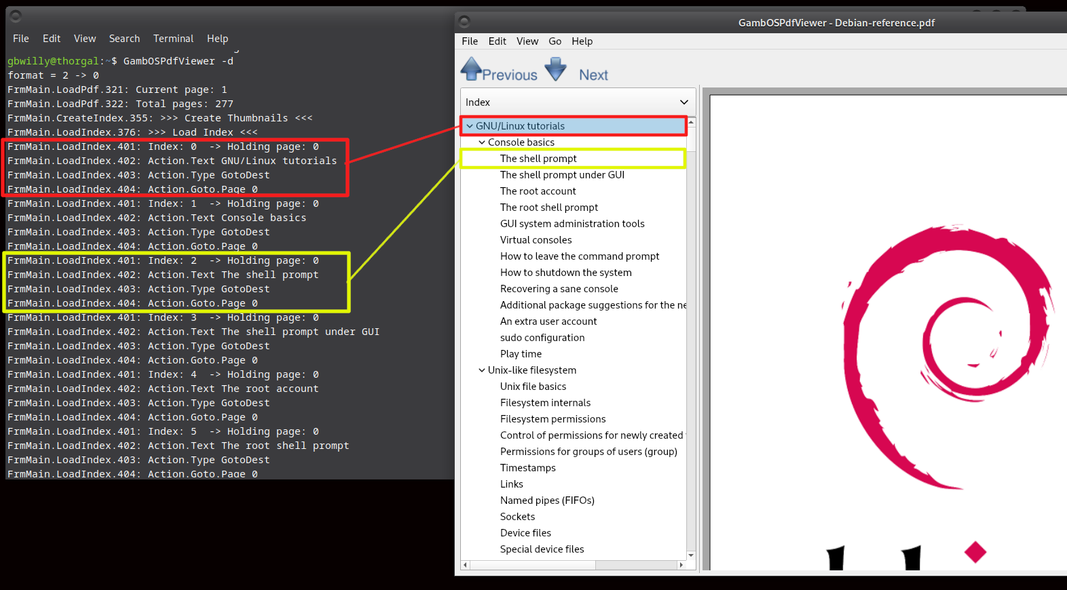Click the Debian swirl PDF page
The image size is (1067, 590).
(x=888, y=332)
